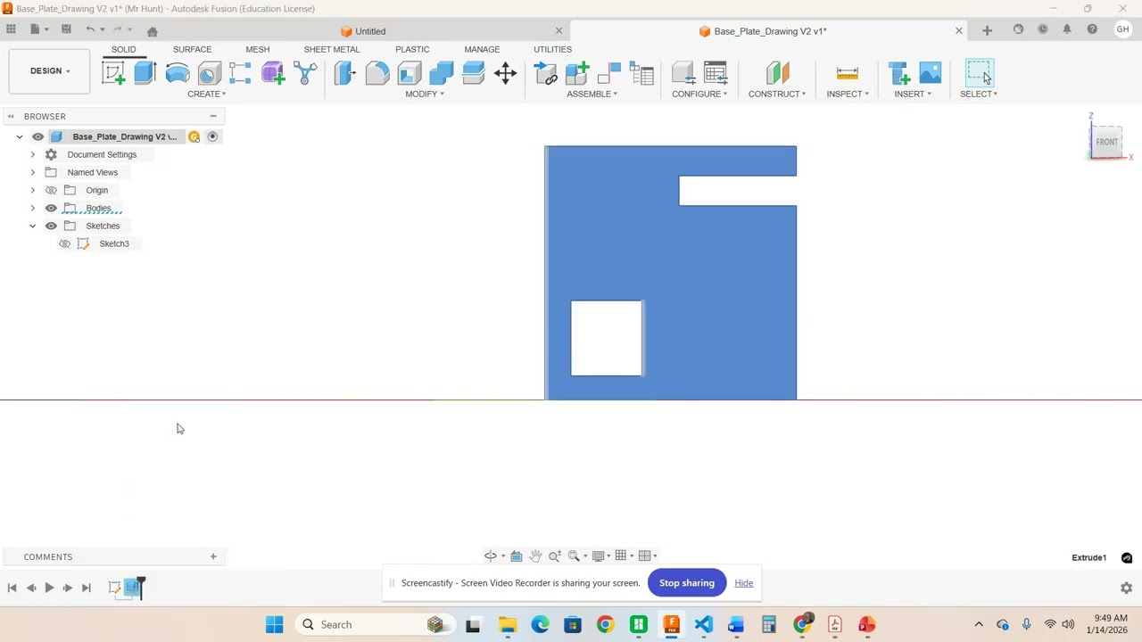Click the Insert Canvas image icon
This screenshot has height=642, width=1142.
pos(931,73)
